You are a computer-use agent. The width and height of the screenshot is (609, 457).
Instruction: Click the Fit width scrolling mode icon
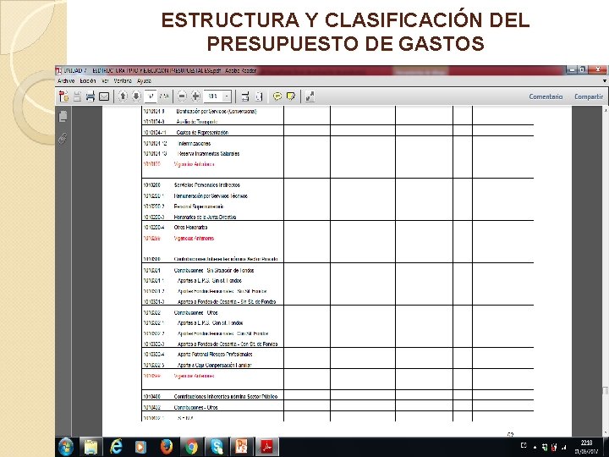245,96
